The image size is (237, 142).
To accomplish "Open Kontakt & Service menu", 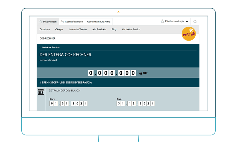I will pos(131,30).
